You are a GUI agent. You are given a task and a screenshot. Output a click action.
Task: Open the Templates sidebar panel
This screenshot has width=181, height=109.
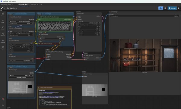coord(3,48)
